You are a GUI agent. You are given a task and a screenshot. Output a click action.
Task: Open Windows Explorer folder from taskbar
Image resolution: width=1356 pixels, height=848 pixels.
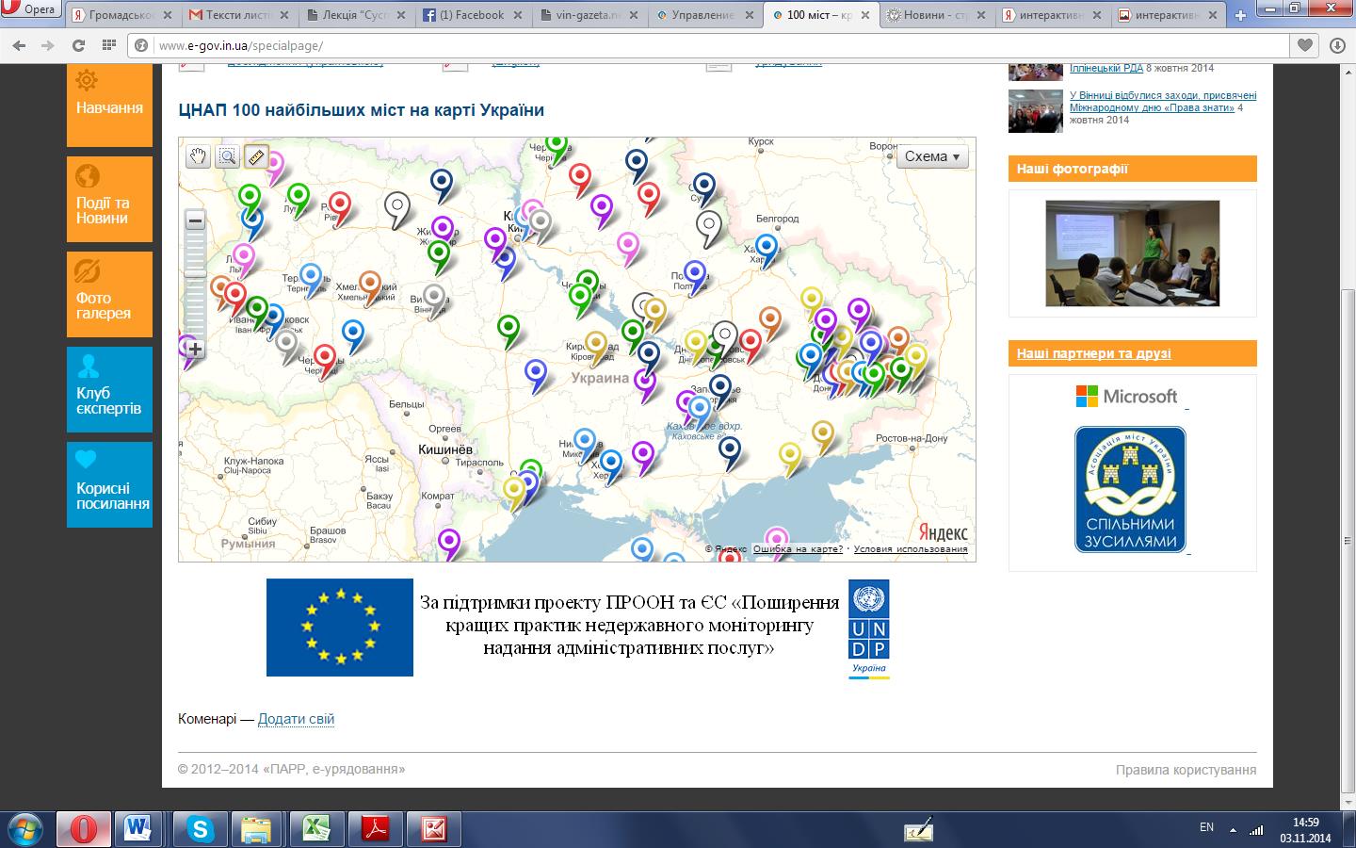[x=257, y=829]
